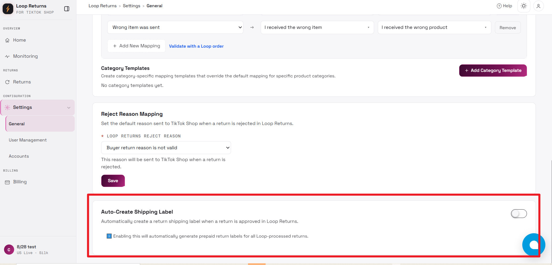The image size is (552, 265).
Task: Select General settings sub-item
Action: [x=40, y=124]
